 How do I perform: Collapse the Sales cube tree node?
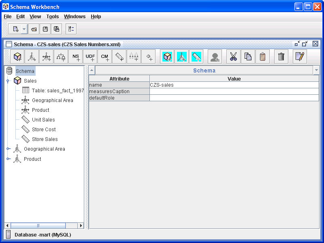(x=8, y=81)
